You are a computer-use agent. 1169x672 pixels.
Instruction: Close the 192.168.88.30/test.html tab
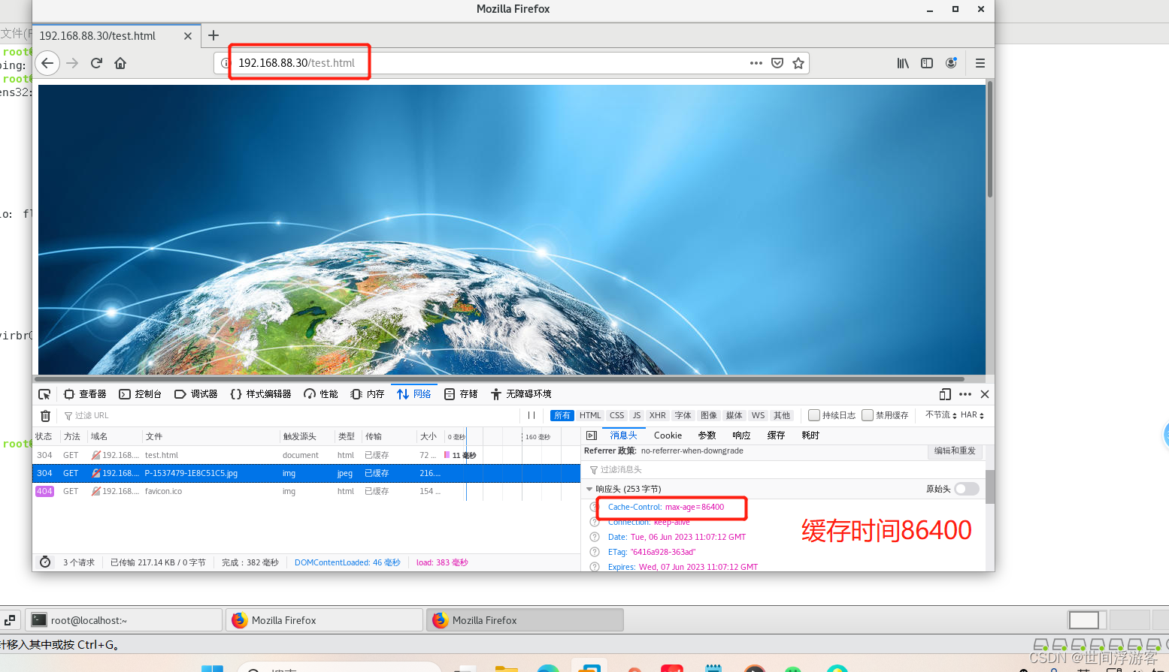[x=188, y=36]
